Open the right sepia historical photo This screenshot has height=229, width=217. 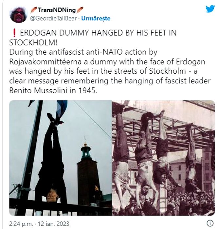[164, 158]
